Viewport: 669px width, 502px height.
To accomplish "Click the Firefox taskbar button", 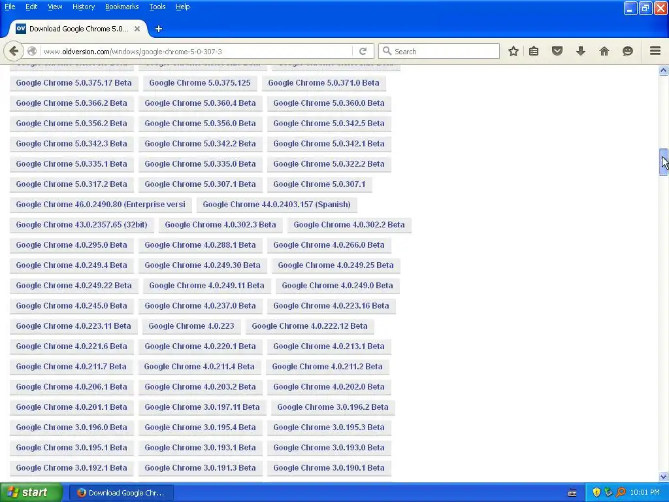I will pyautogui.click(x=121, y=493).
